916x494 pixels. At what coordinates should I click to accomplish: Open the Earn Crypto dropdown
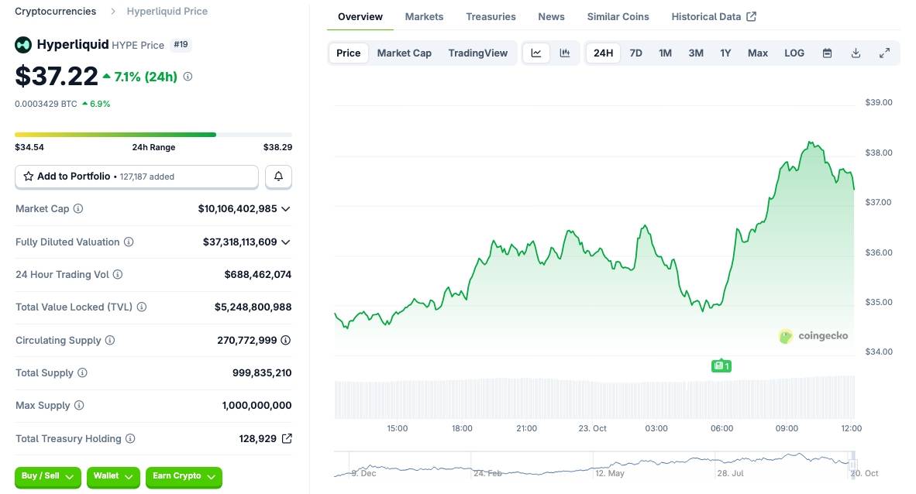[x=184, y=476]
